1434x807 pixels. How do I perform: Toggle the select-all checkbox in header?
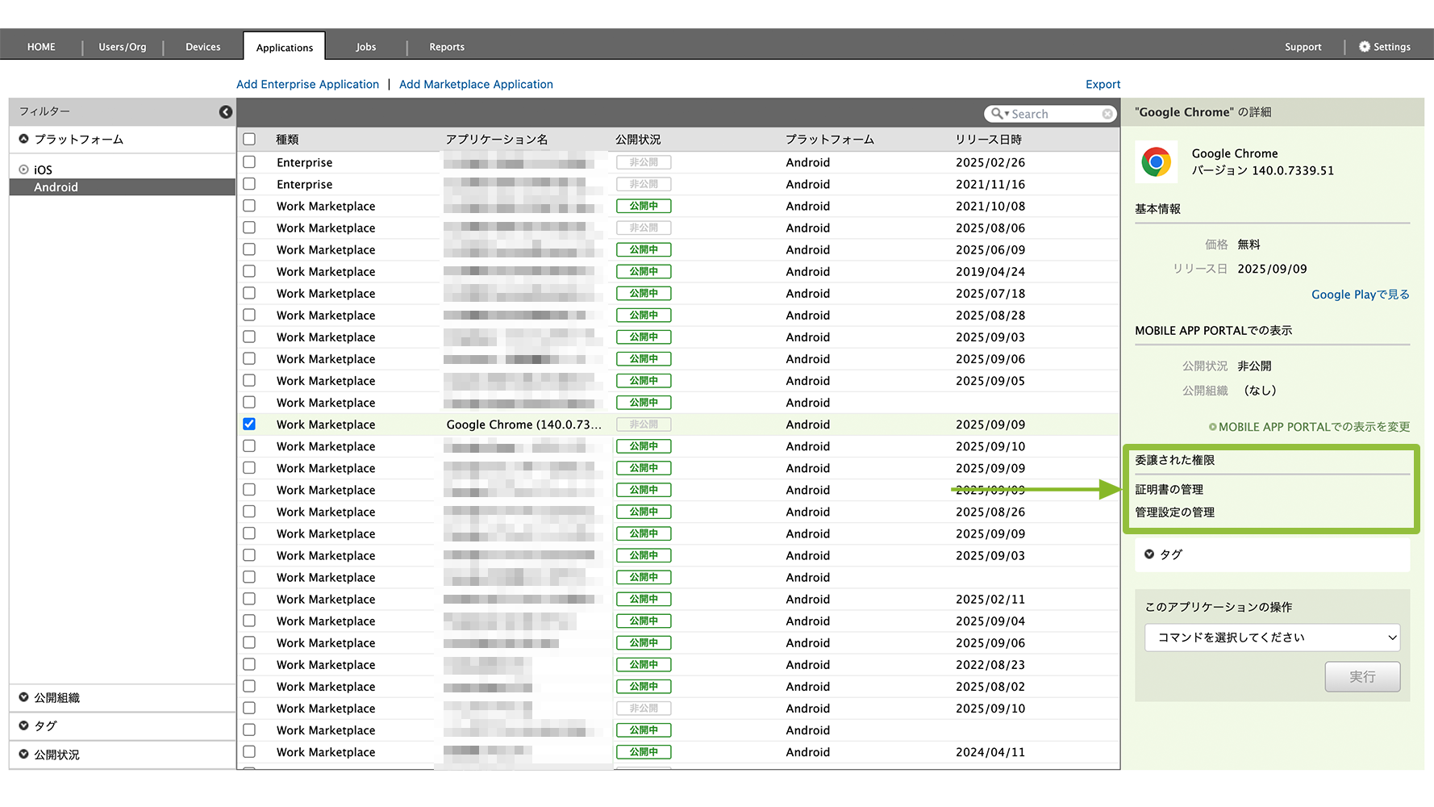point(249,139)
